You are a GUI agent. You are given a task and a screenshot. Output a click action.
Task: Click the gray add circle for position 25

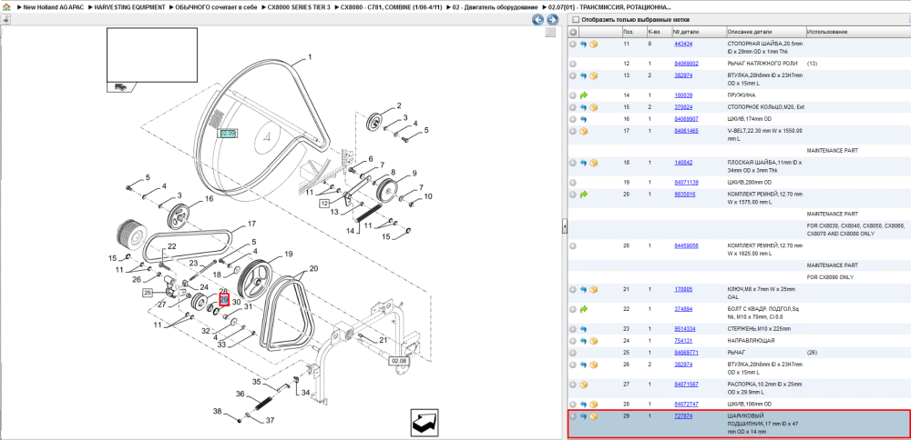tap(573, 353)
